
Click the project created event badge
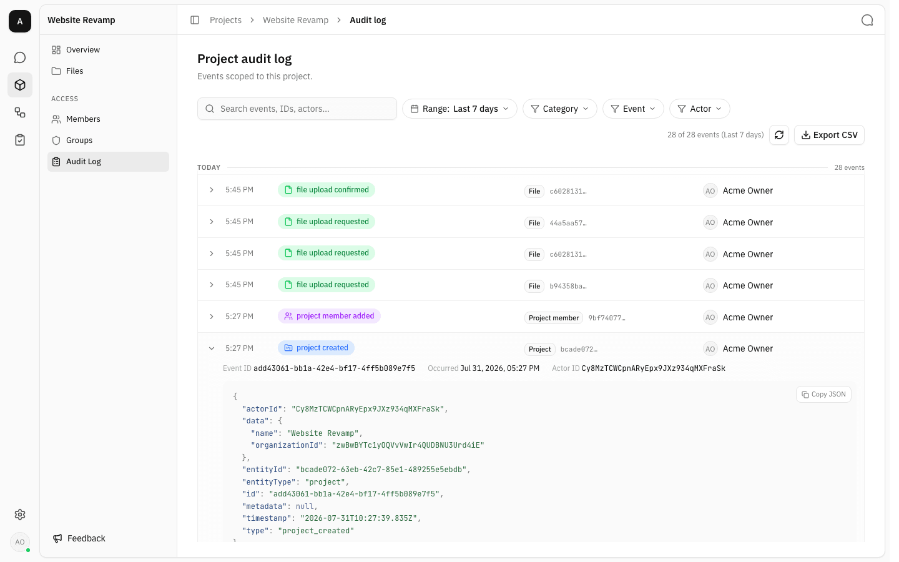pyautogui.click(x=316, y=348)
